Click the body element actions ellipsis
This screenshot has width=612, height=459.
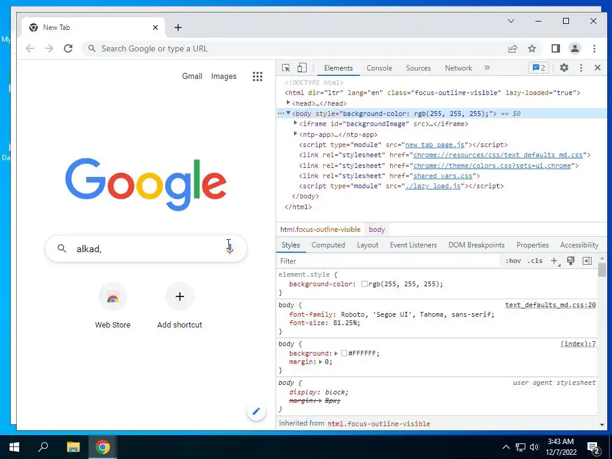click(281, 114)
